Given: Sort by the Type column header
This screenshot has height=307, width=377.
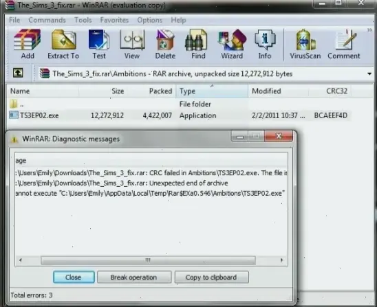Looking at the screenshot, I should [212, 91].
